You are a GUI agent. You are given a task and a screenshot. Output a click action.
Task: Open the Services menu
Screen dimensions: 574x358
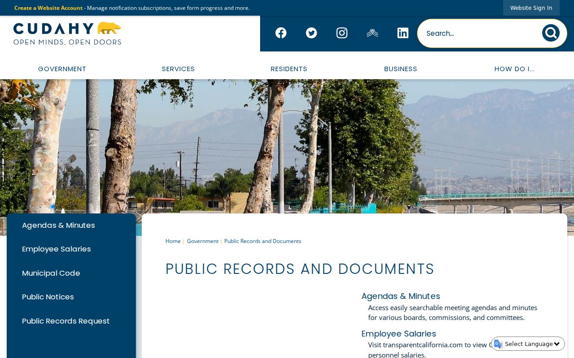[x=178, y=69]
